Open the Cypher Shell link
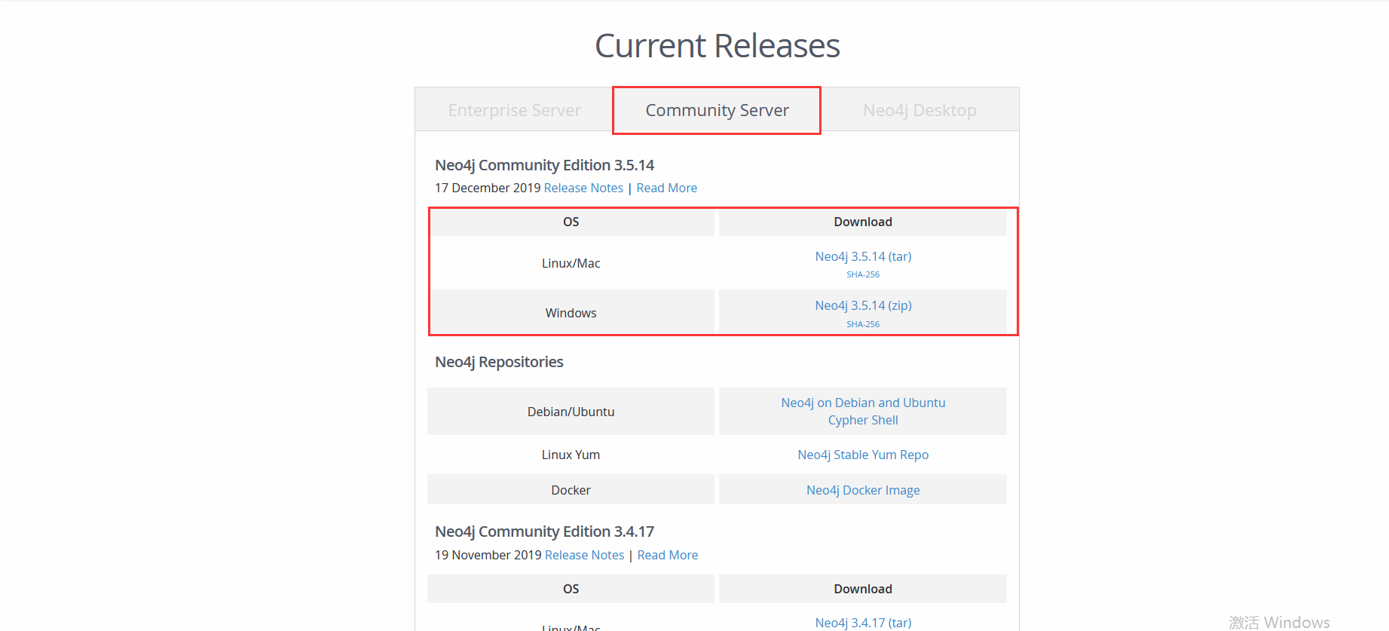 coord(863,420)
